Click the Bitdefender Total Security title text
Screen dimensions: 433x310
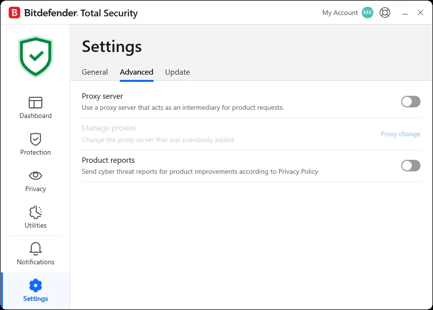pos(81,13)
